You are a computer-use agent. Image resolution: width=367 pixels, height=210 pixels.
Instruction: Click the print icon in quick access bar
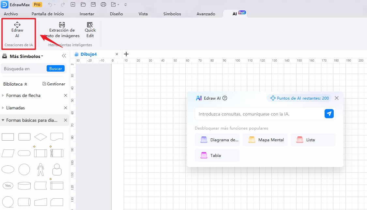click(x=103, y=5)
